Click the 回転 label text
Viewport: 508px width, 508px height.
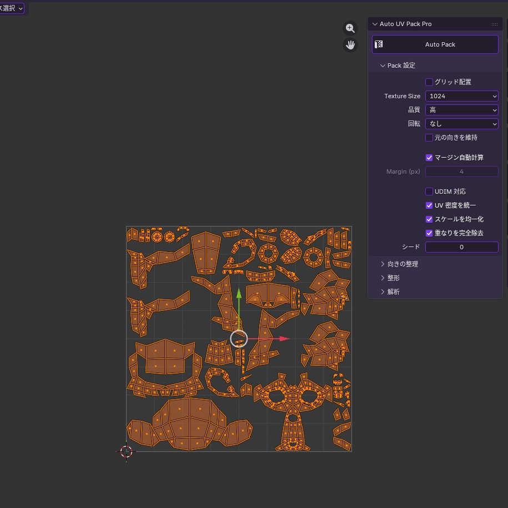tap(414, 124)
